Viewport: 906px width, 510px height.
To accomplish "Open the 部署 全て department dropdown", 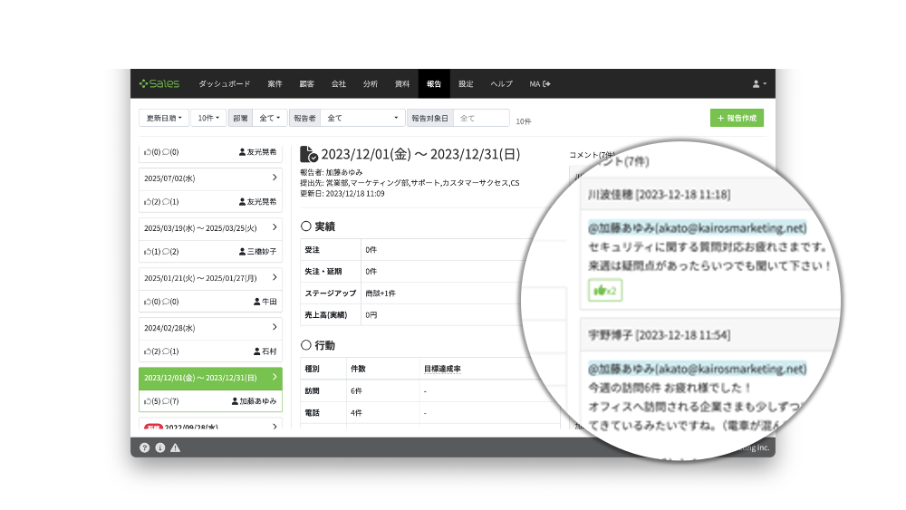I will [x=269, y=118].
